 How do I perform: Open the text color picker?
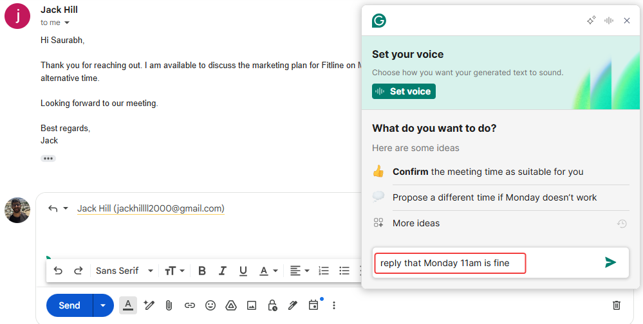click(x=268, y=271)
